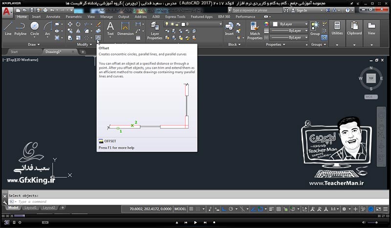Click the player Play button

195,222
